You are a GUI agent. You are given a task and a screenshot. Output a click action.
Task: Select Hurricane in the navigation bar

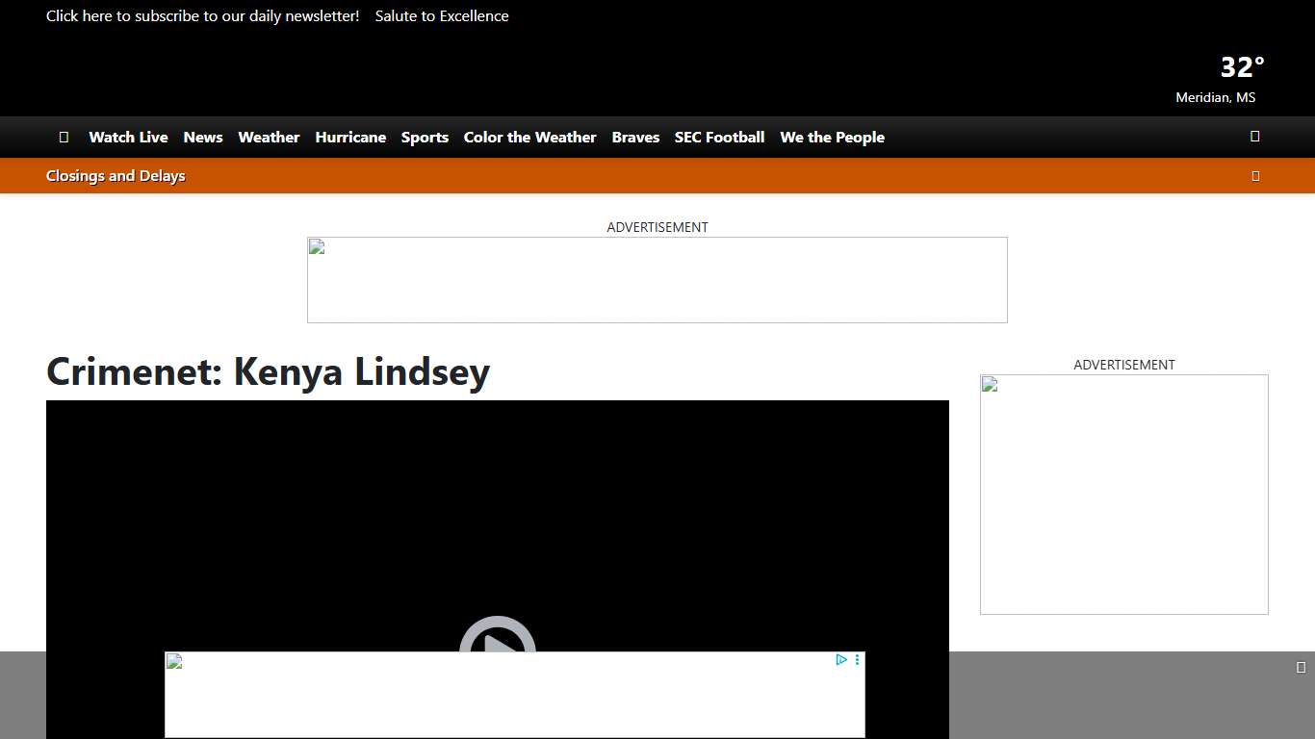(350, 138)
